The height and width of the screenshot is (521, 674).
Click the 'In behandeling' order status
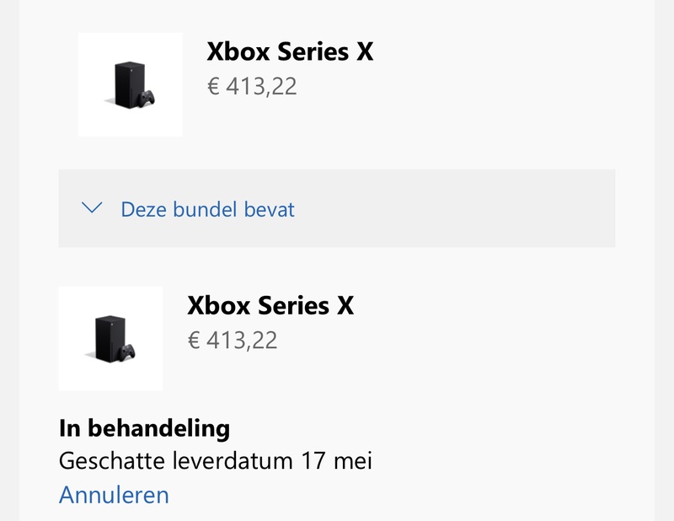pos(144,427)
